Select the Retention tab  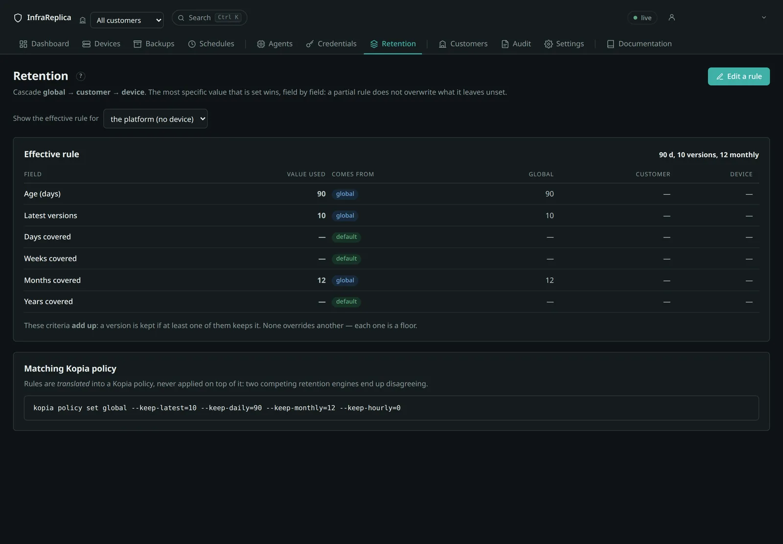click(393, 44)
